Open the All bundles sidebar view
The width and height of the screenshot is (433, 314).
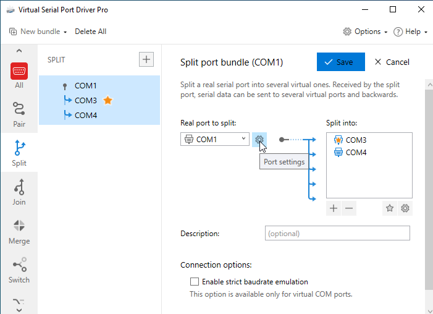click(19, 75)
